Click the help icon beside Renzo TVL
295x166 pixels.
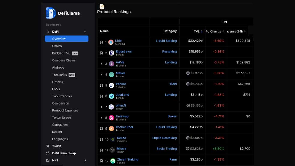point(188,138)
